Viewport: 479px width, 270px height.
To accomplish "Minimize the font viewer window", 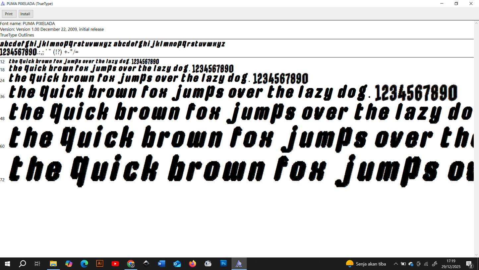I will tap(442, 4).
